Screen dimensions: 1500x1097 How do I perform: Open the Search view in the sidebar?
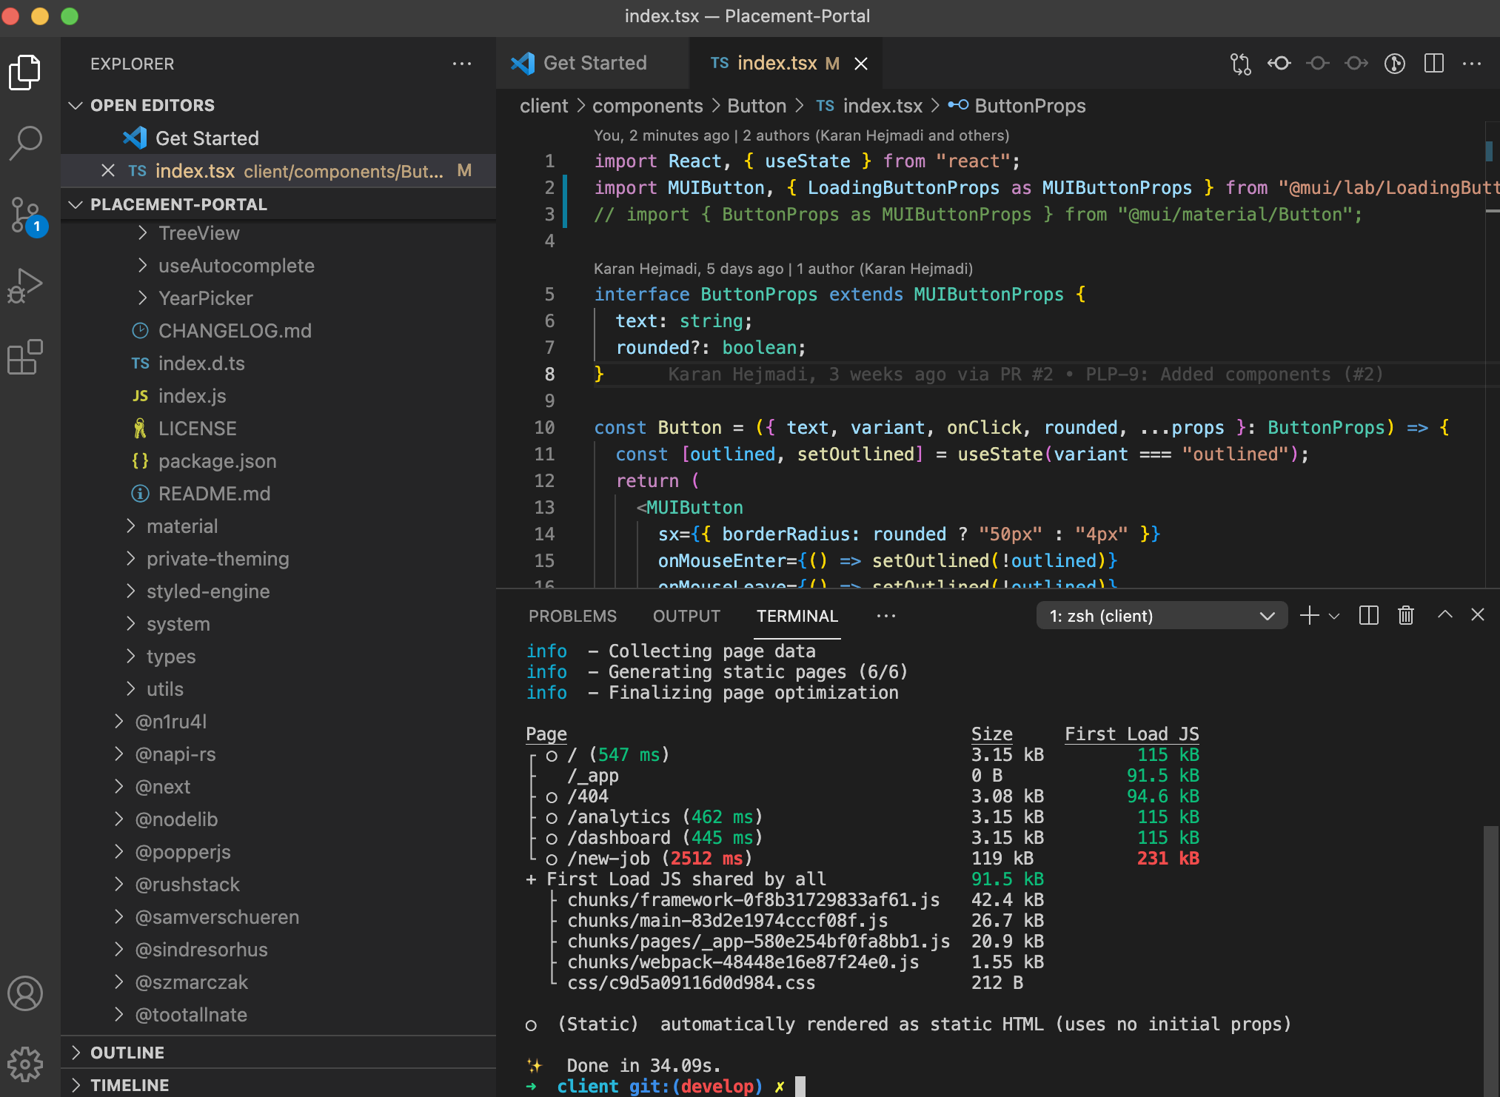(27, 141)
